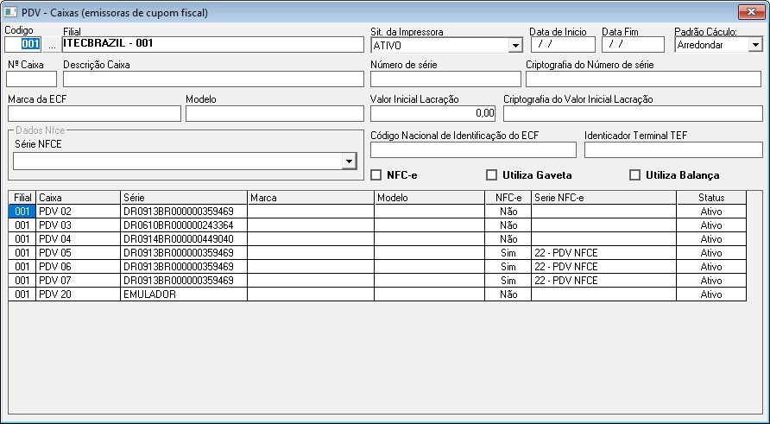This screenshot has width=770, height=424.
Task: Select the PDV 04 row
Action: pyautogui.click(x=377, y=239)
